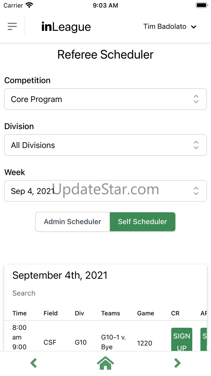211x376 pixels.
Task: Open the Division dropdown
Action: click(105, 145)
